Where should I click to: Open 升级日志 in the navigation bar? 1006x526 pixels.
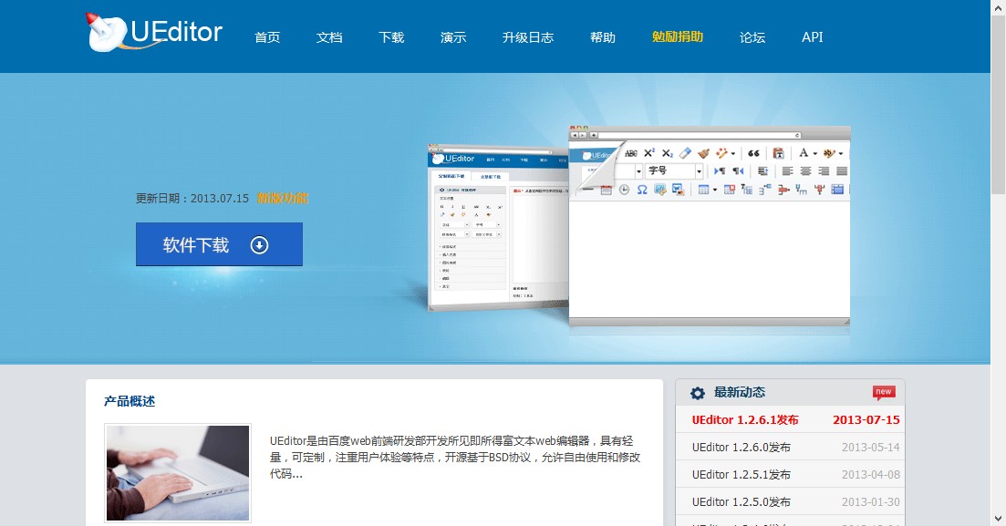pos(528,37)
